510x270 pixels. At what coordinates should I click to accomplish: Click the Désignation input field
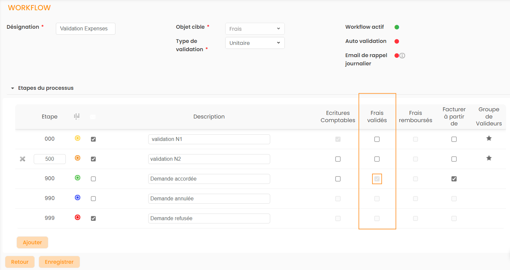[85, 29]
